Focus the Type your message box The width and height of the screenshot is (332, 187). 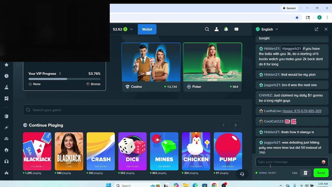click(292, 162)
